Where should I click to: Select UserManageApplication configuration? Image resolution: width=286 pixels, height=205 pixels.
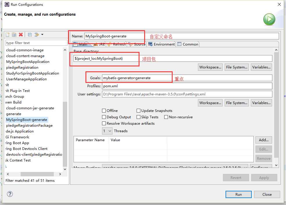coord(26,79)
